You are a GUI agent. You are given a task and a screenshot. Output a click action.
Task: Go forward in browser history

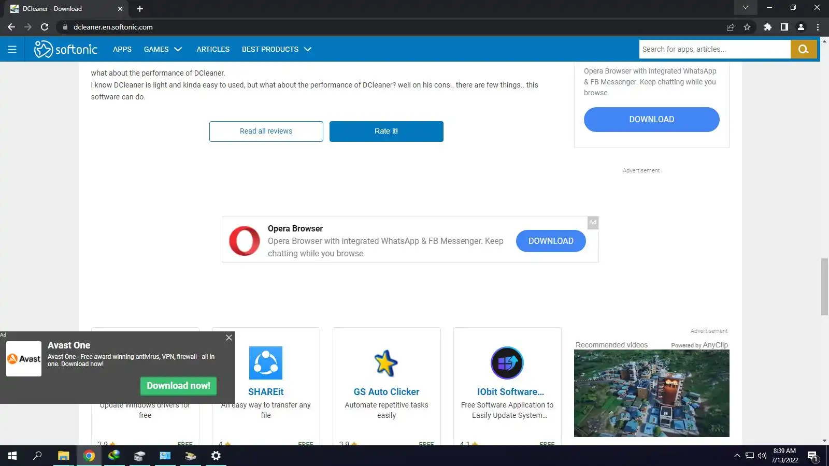point(28,27)
